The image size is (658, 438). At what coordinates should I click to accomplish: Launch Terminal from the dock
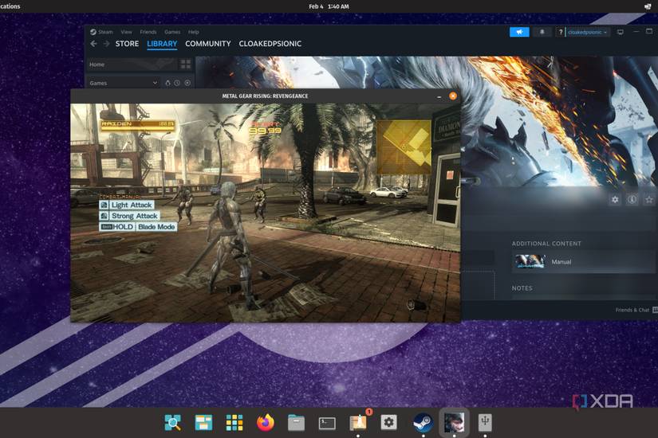pos(327,423)
